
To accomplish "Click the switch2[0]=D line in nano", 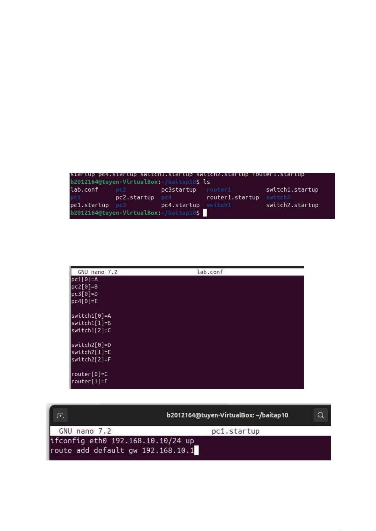I will click(91, 345).
